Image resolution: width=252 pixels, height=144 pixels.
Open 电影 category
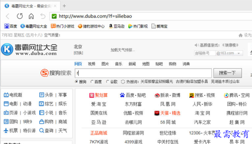[x=11, y=104]
